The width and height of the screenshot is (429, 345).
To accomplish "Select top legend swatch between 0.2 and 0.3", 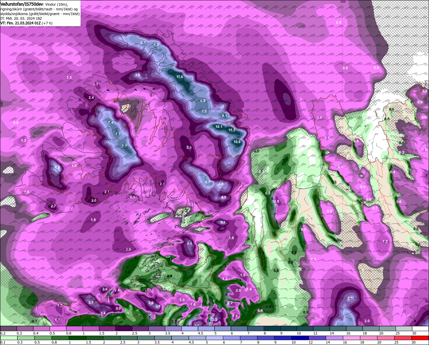I will 8,329.
